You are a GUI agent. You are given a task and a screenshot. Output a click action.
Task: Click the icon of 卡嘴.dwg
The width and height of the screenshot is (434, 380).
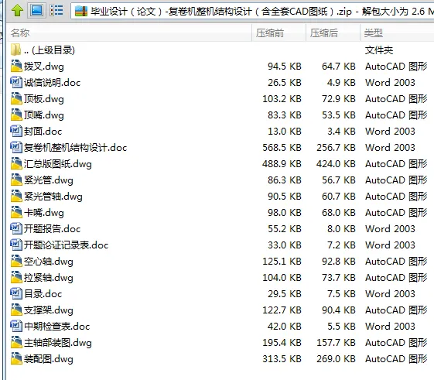16,212
